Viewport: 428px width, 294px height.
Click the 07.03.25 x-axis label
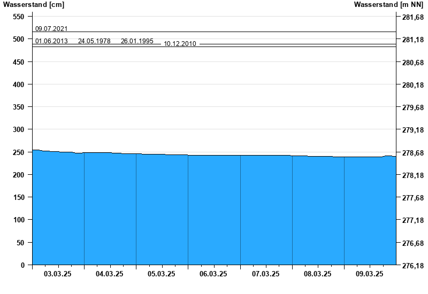266,274
